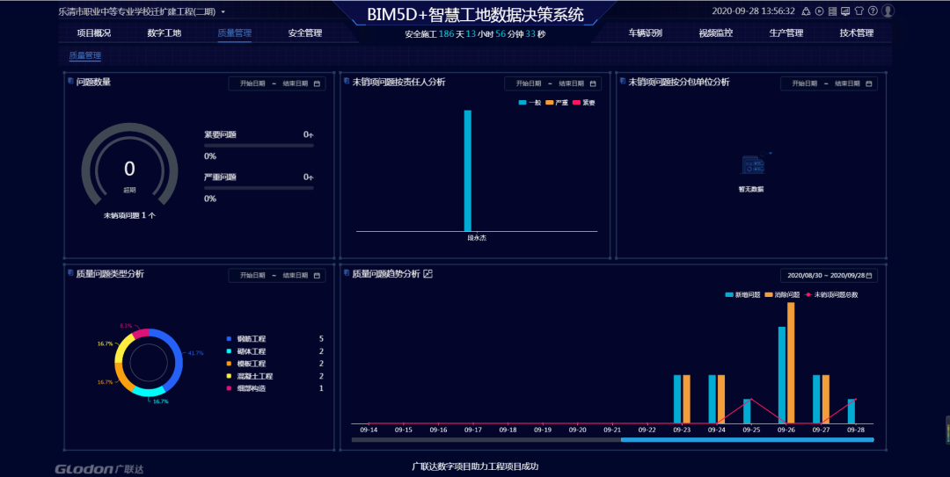Toggle the 消除问题 legend series
950x477 pixels.
[x=782, y=295]
